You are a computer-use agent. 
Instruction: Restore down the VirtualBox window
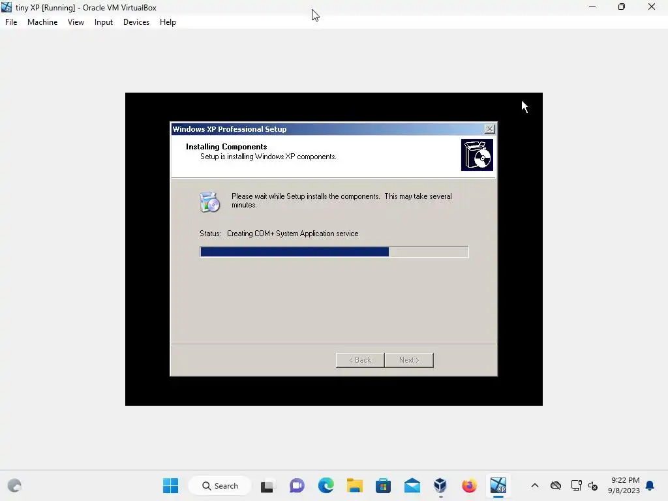pos(622,7)
